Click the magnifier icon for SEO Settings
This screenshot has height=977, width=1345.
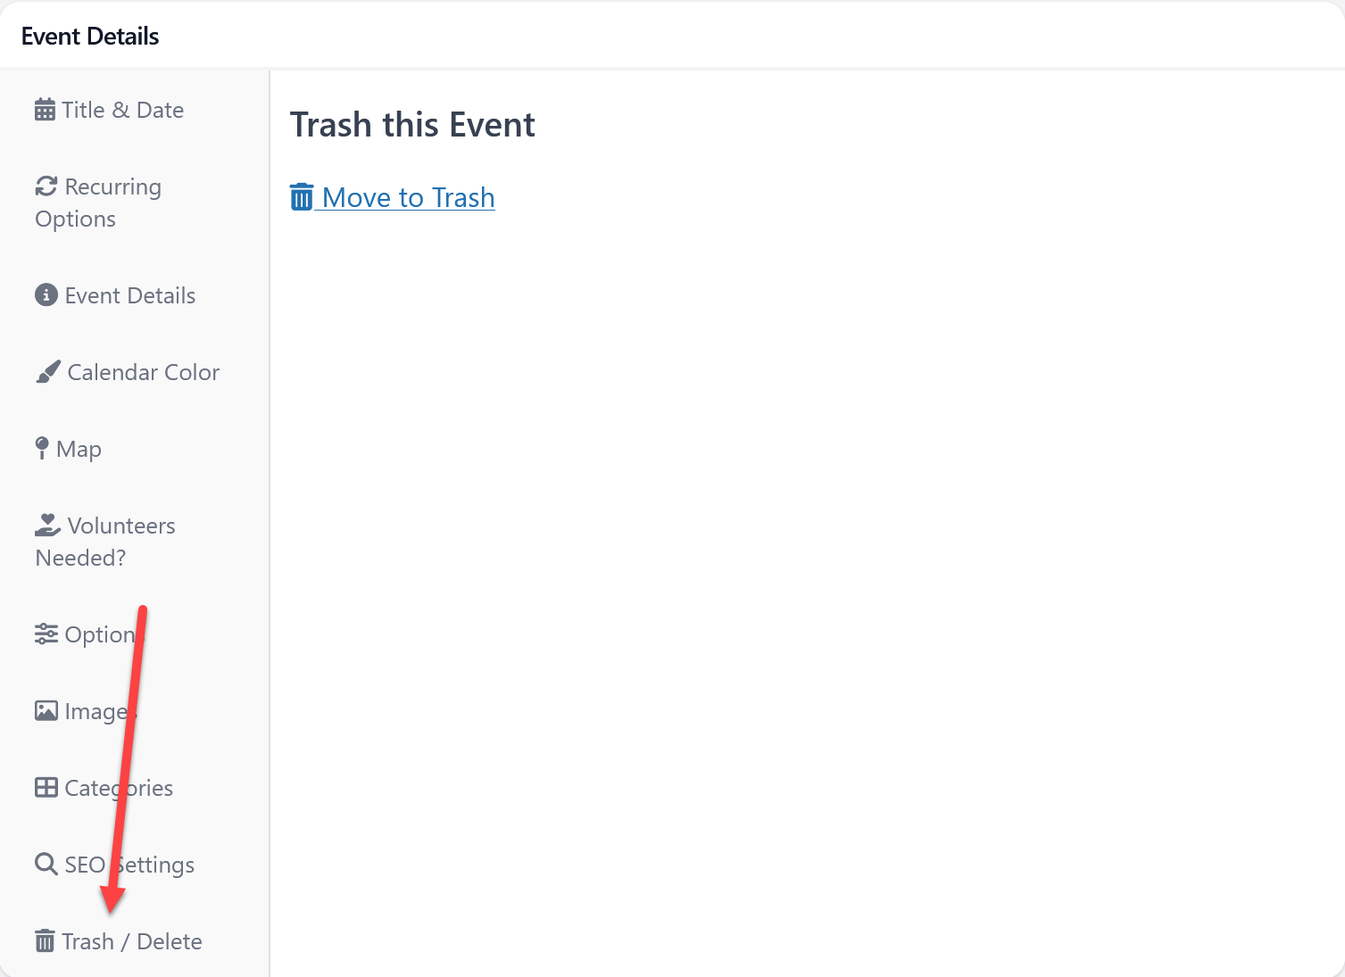[46, 865]
